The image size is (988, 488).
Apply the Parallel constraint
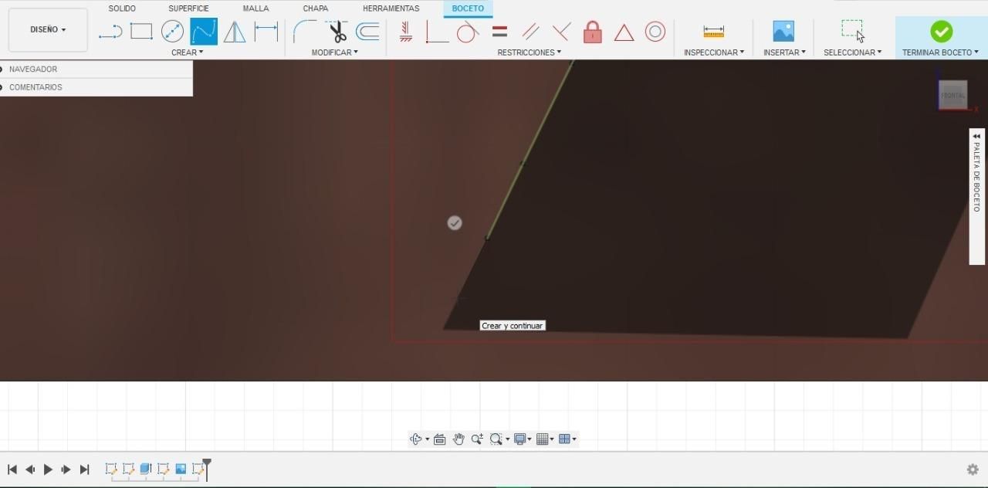pyautogui.click(x=530, y=32)
